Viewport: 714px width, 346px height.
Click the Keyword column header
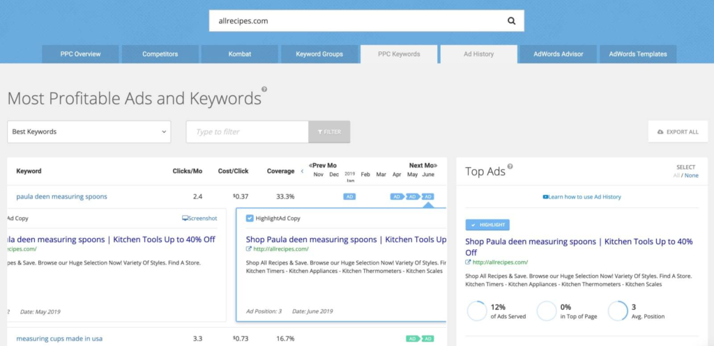click(29, 171)
